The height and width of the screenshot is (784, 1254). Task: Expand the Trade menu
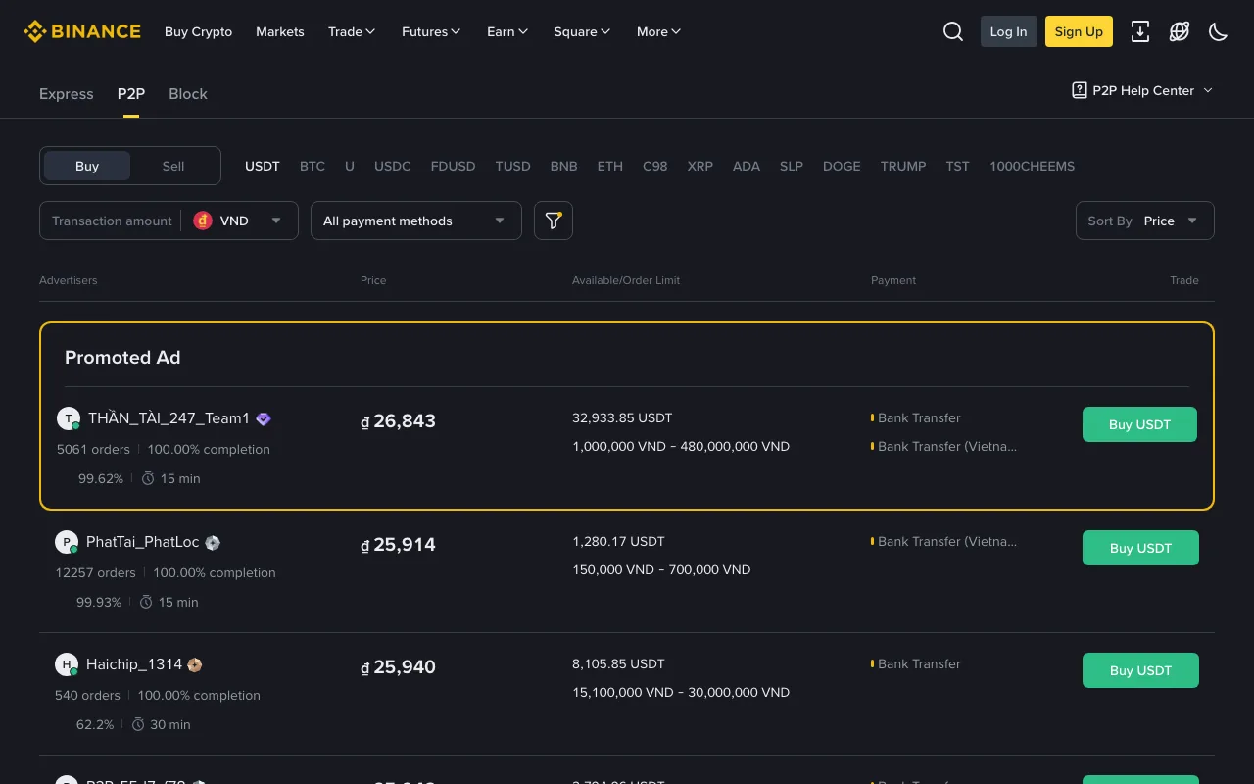click(352, 31)
